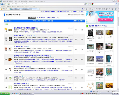Image resolution: width=119 pixels, height=95 pixels.
Task: Click the 週間IN help question icon in table header
Action: point(78,21)
